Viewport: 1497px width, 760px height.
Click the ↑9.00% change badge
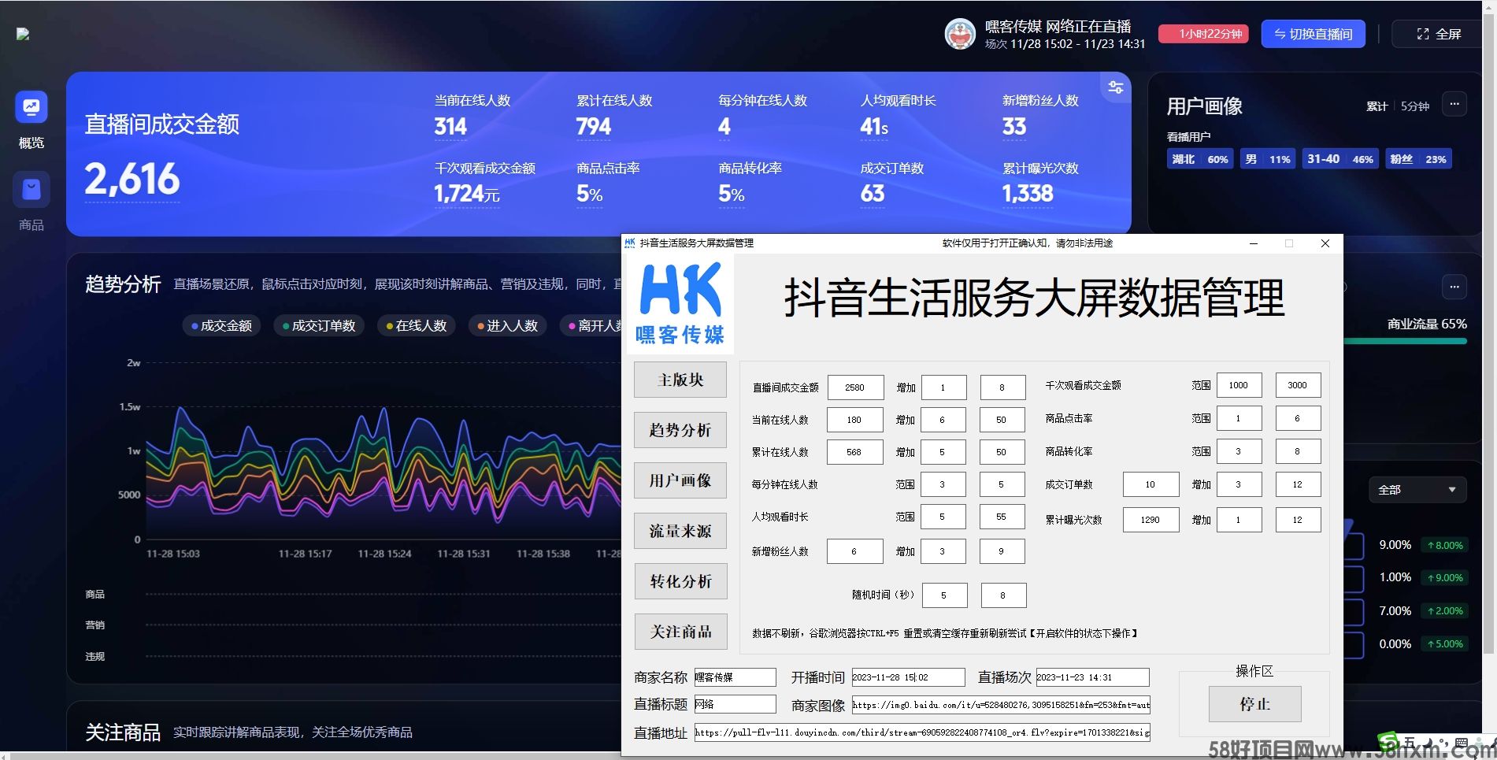(1445, 578)
